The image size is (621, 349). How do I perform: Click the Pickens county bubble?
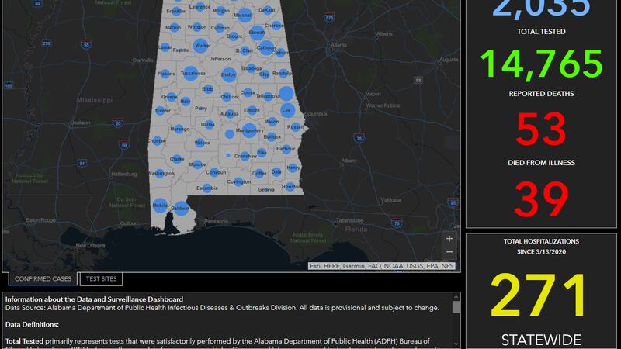pos(167,74)
